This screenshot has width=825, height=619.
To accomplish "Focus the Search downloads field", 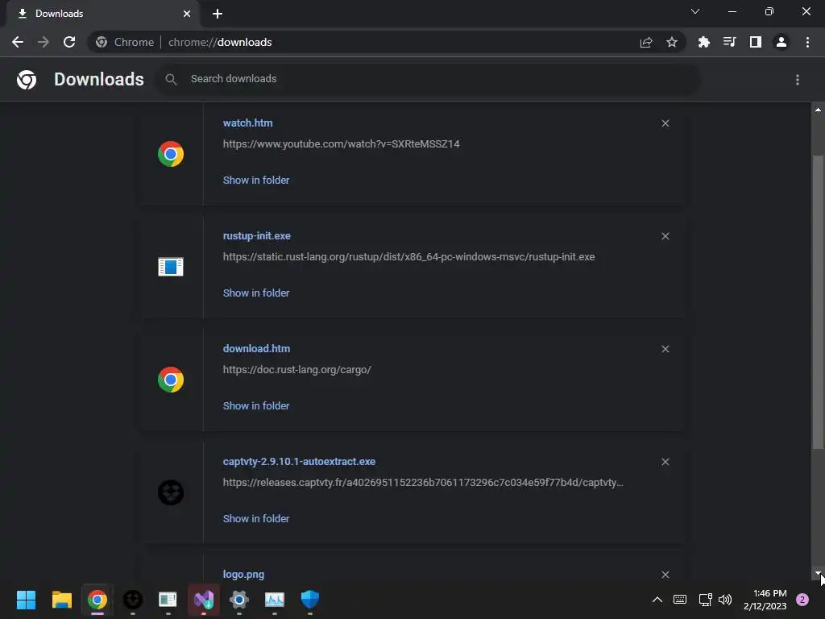I will (x=427, y=80).
